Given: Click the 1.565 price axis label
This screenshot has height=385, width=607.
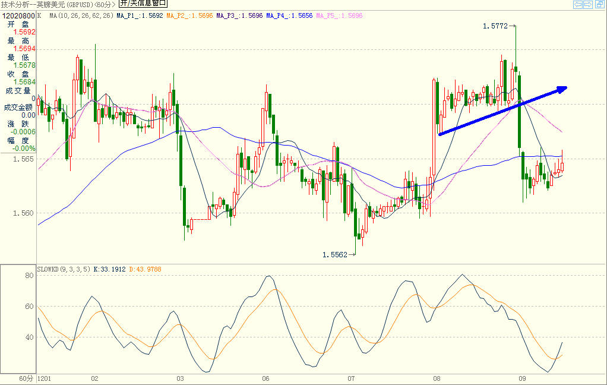Looking at the screenshot, I should [x=24, y=159].
